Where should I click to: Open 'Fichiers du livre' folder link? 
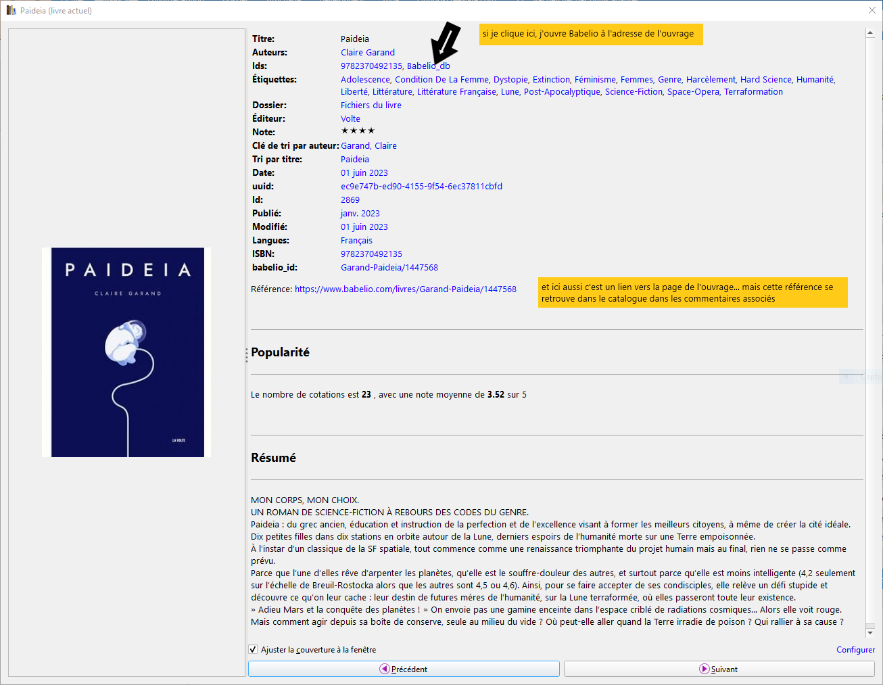click(x=371, y=105)
